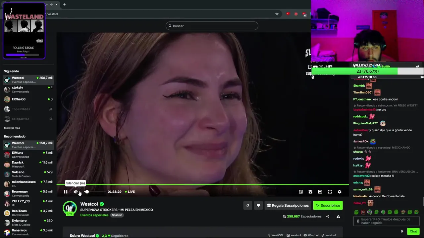The width and height of the screenshot is (424, 238).
Task: Open Westcol's X profile link
Action: click(x=276, y=235)
